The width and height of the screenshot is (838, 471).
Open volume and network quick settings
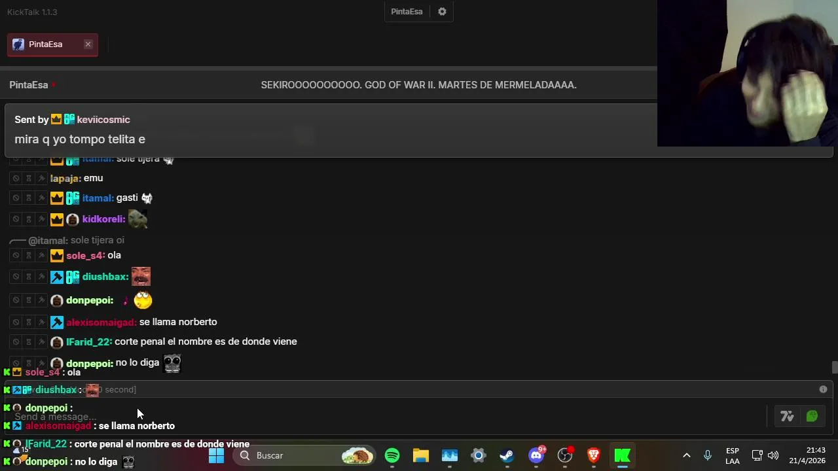[765, 455]
